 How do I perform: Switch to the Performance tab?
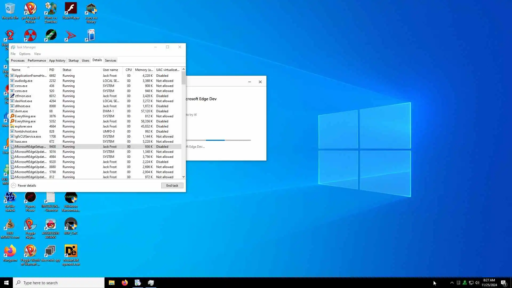point(37,61)
